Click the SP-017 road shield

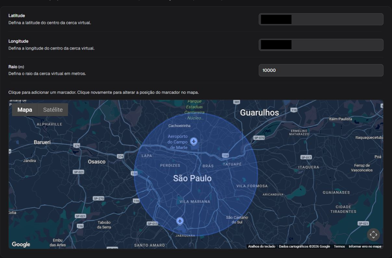pyautogui.click(x=306, y=157)
